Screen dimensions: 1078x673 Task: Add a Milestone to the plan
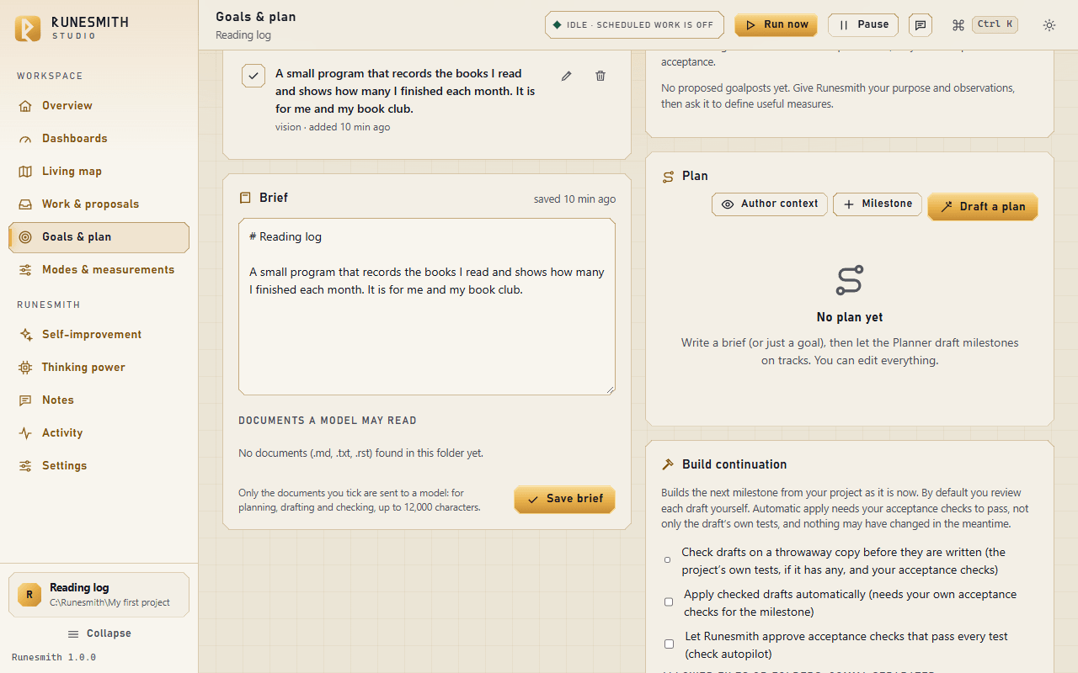[878, 204]
